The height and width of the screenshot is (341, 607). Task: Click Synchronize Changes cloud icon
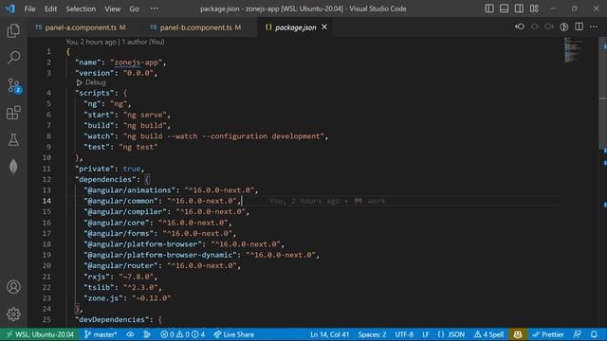[130, 334]
